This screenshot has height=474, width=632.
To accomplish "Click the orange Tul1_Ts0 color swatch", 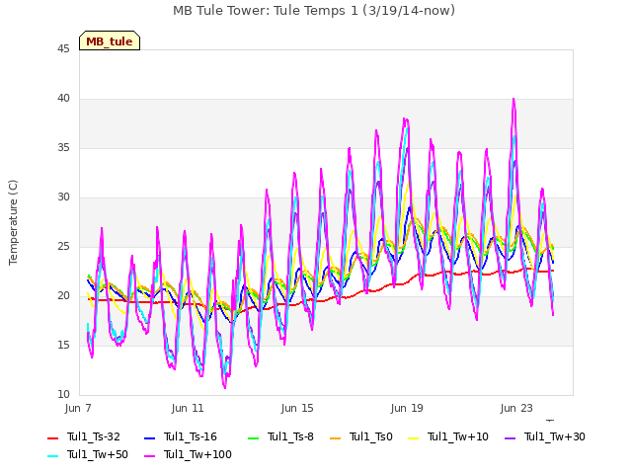I will tap(336, 437).
